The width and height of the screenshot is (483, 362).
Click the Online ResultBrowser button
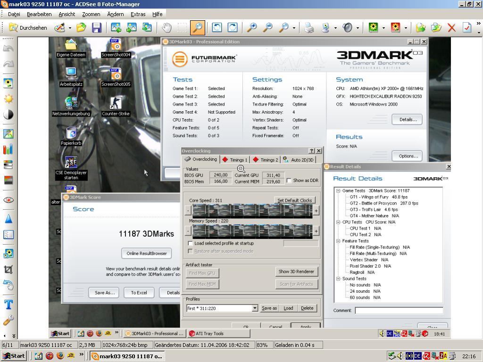click(146, 253)
